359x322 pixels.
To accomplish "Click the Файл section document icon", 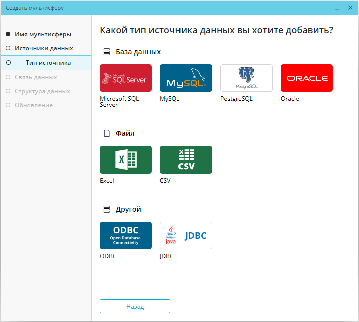I will click(x=106, y=133).
